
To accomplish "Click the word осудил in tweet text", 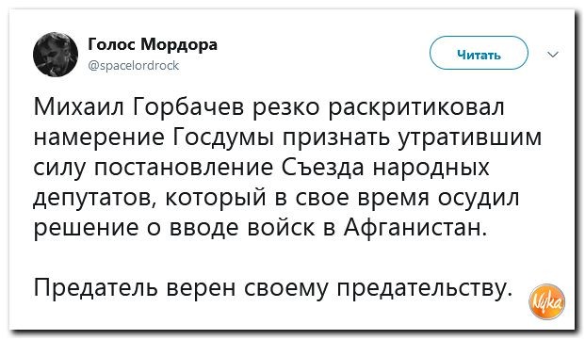I will coord(478,198).
